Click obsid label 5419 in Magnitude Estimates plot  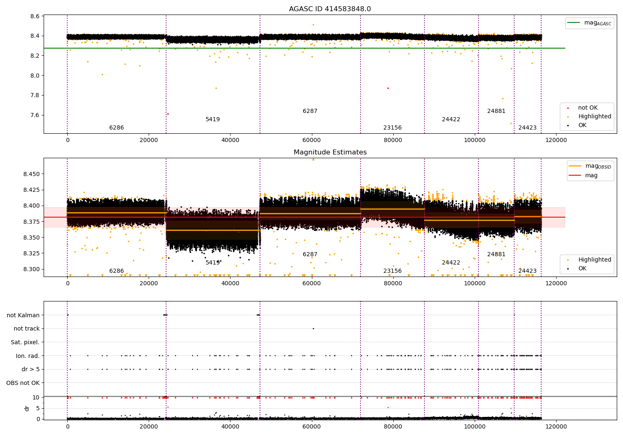click(x=213, y=263)
